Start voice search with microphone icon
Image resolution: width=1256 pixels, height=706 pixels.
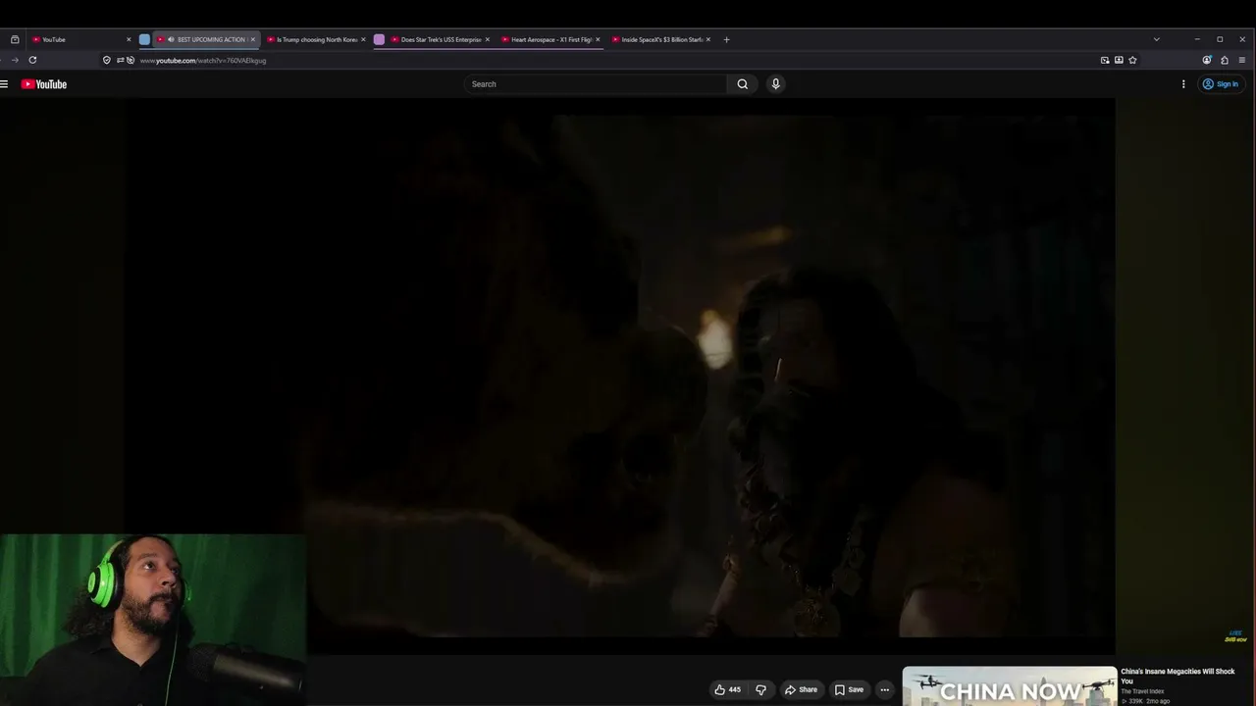click(775, 84)
